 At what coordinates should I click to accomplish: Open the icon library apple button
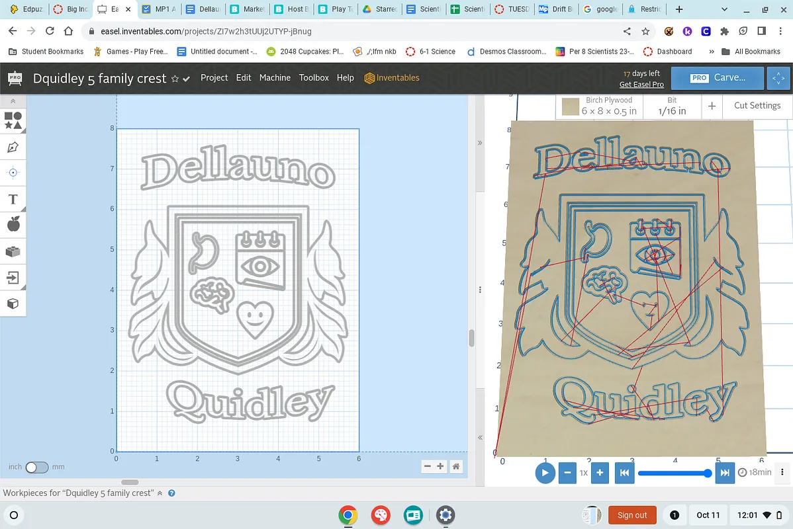pos(13,225)
